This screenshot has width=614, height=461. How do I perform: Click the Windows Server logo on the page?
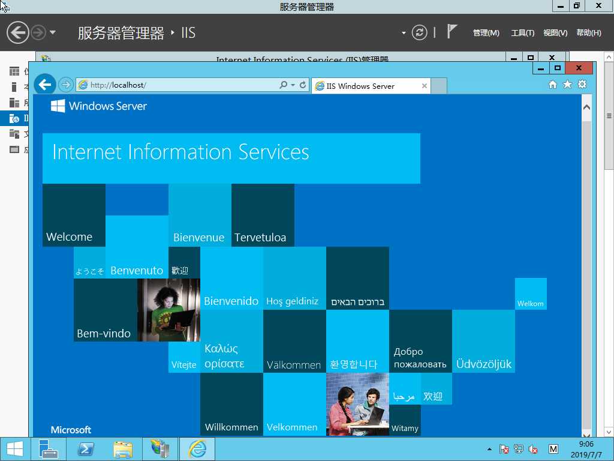99,106
